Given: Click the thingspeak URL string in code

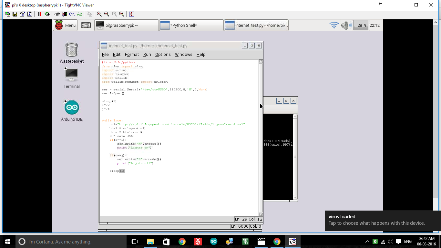Looking at the screenshot, I should [x=181, y=124].
